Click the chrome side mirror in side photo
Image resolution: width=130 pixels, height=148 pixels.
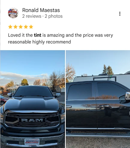click(128, 96)
